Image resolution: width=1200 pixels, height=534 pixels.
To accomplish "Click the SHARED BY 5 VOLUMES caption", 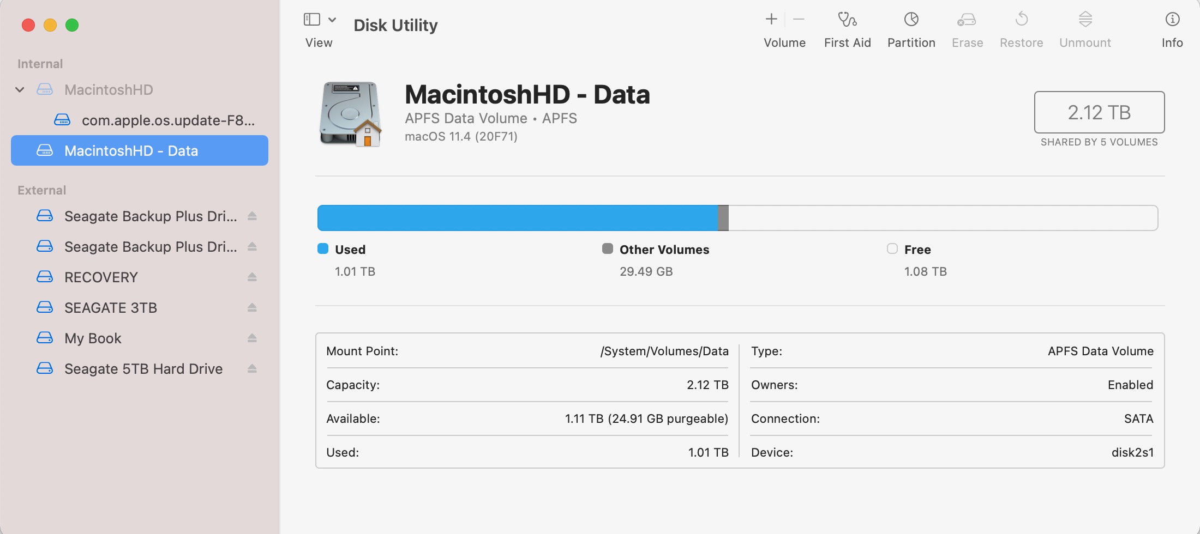I will tap(1099, 142).
